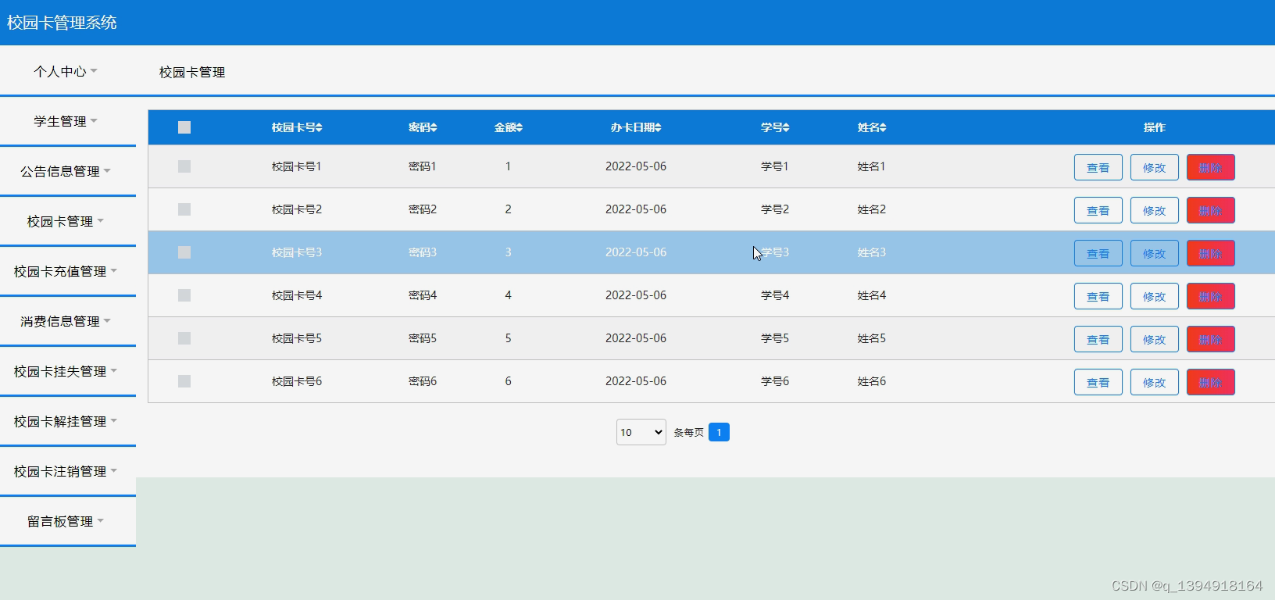Check the box for 校园卡号1 row
1275x600 pixels.
point(184,166)
